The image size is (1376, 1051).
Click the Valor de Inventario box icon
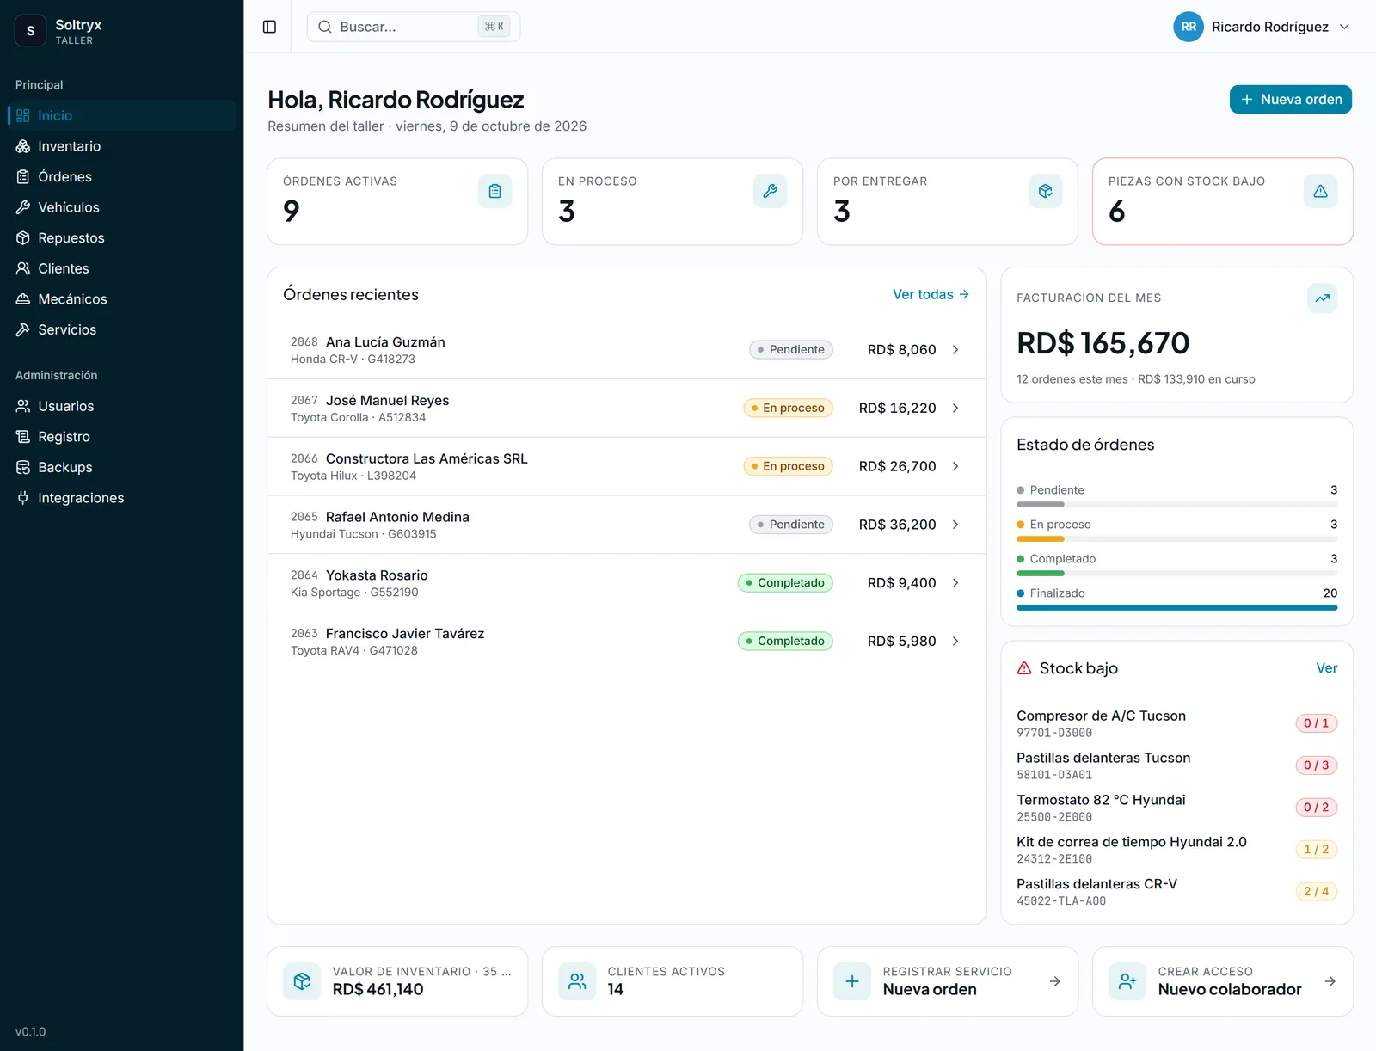[302, 981]
